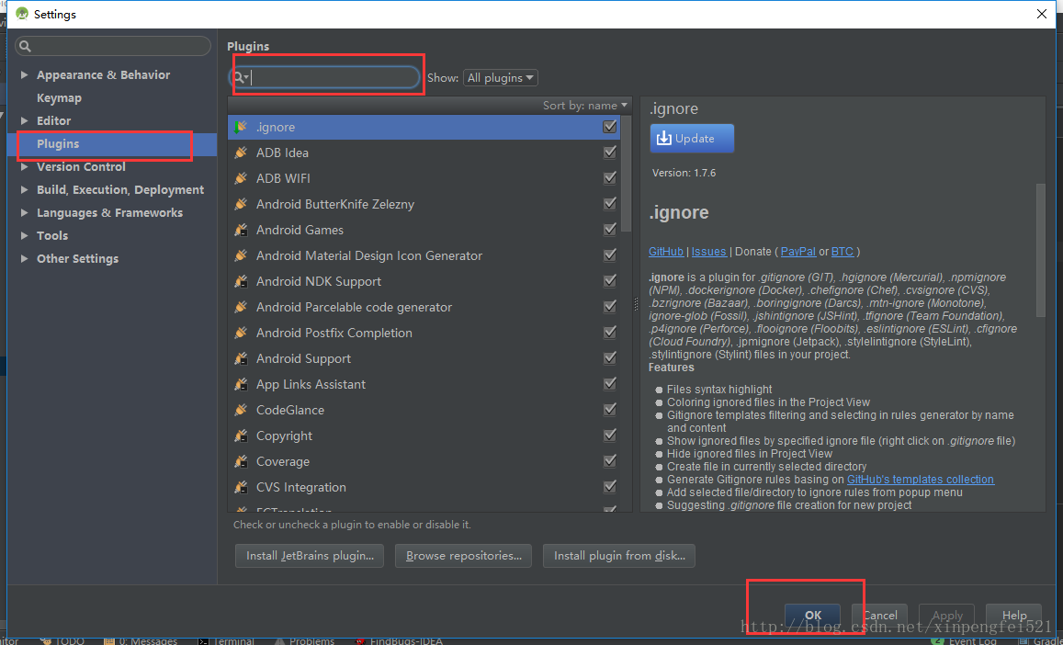Select the Android Support plugin row

(x=424, y=358)
